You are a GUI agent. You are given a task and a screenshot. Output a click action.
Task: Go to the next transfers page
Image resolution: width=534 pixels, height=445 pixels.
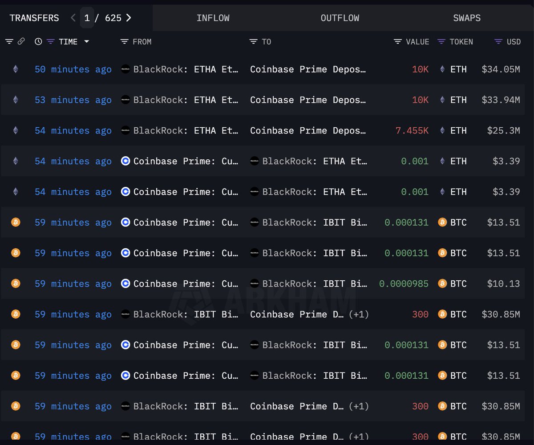coord(129,18)
